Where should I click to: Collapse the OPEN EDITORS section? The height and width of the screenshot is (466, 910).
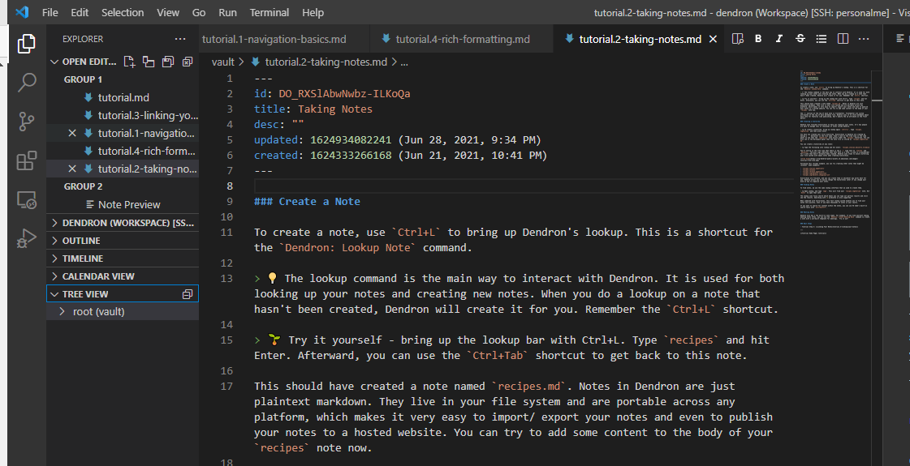(x=54, y=62)
